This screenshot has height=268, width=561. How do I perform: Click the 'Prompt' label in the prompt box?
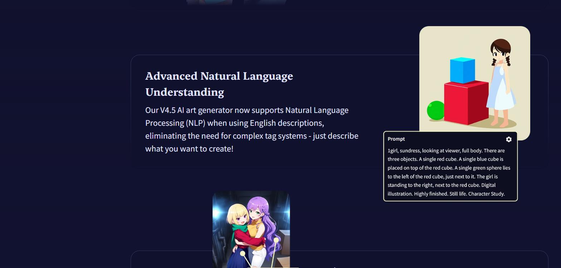396,139
